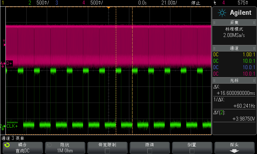Open the 探头 probe submenu arrow
The height and width of the screenshot is (154, 257).
(234, 150)
